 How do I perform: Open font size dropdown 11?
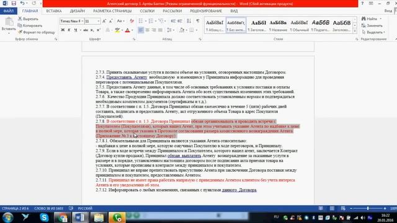point(99,21)
